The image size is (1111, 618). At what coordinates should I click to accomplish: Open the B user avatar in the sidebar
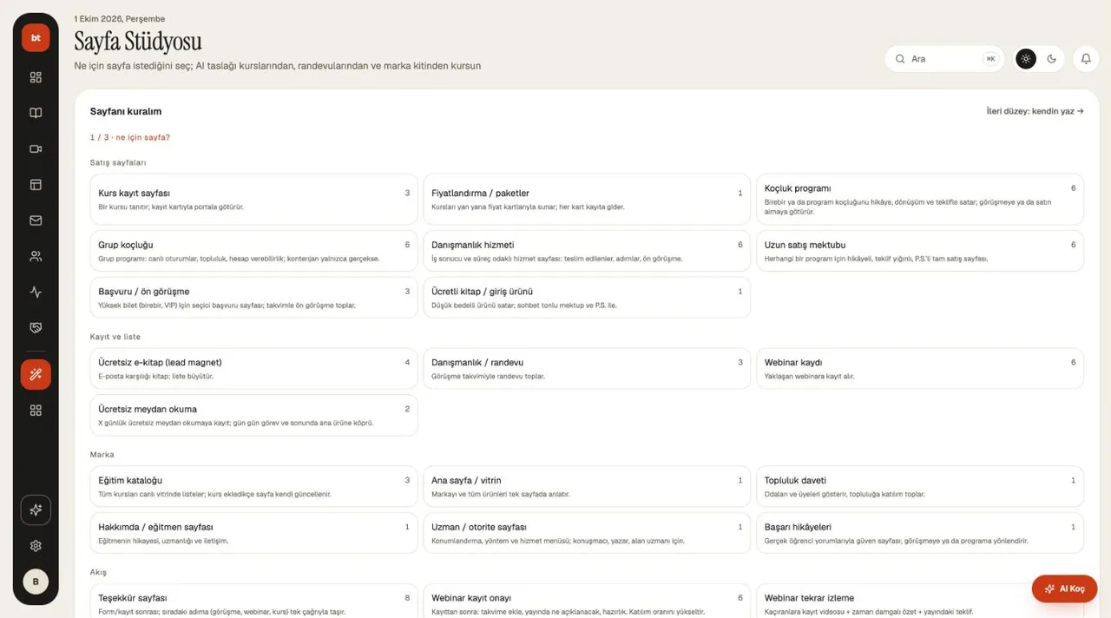36,582
